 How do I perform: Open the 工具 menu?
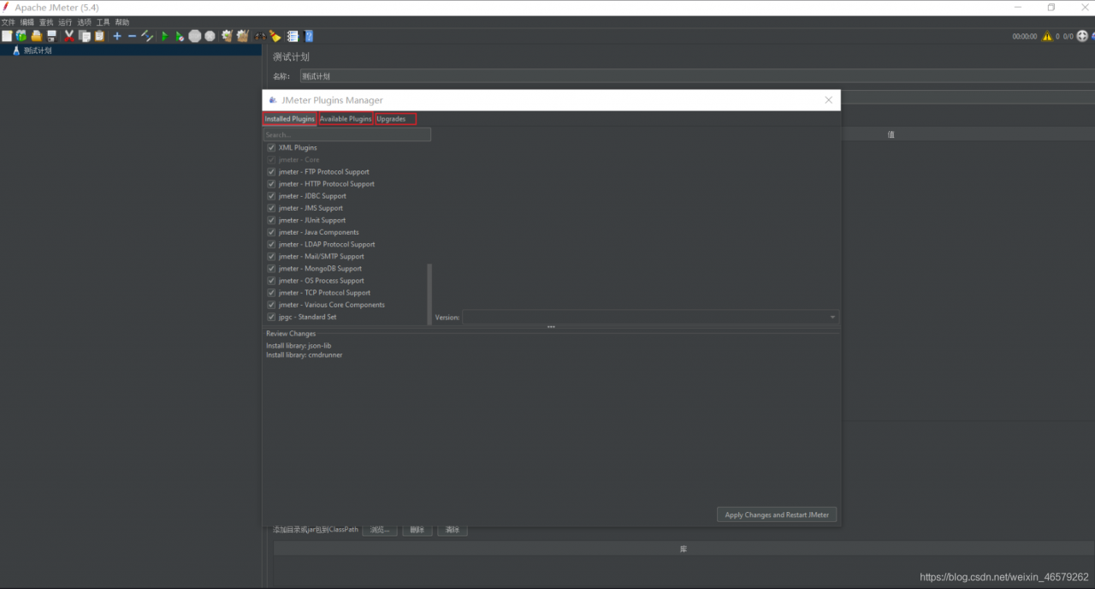click(x=103, y=22)
